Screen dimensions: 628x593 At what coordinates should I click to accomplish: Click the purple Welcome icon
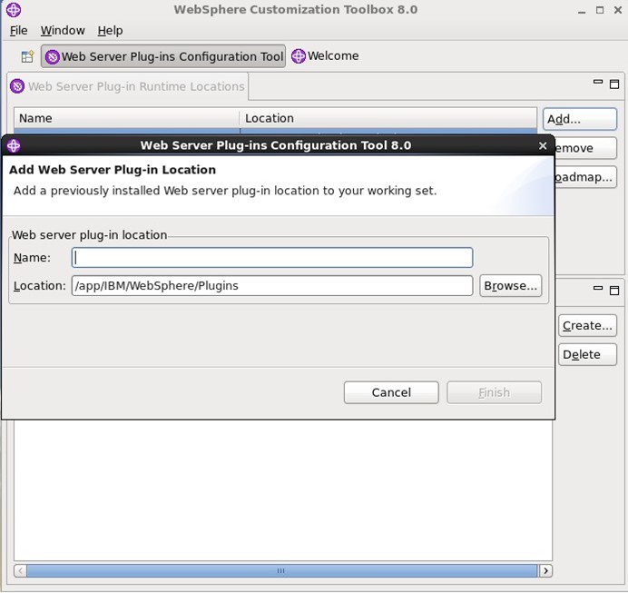299,56
